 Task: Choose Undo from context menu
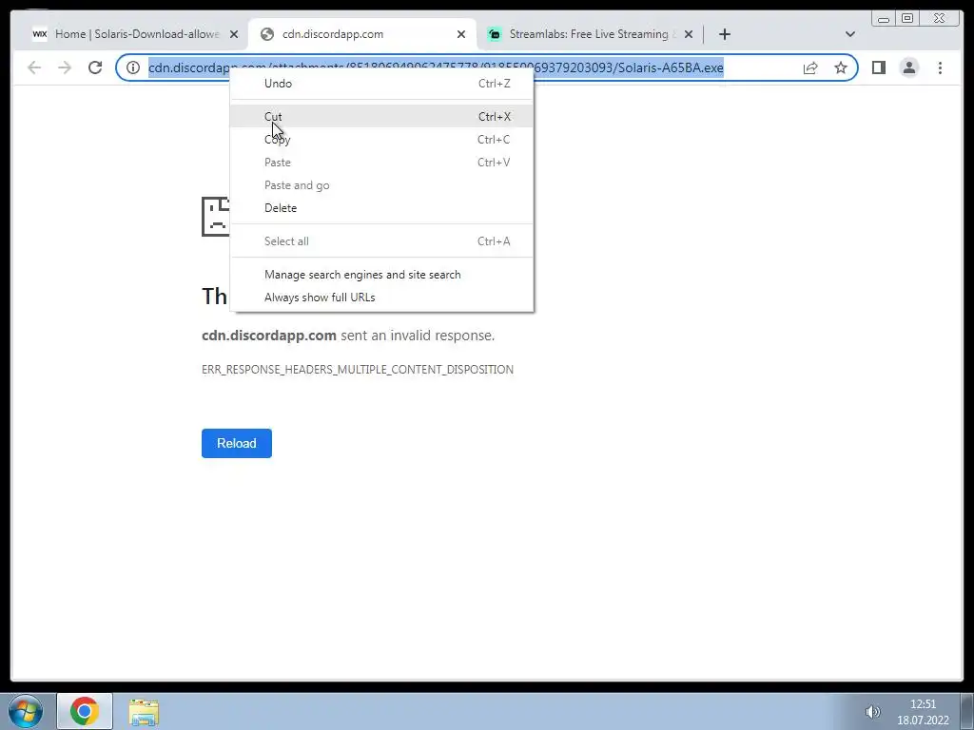(381, 84)
